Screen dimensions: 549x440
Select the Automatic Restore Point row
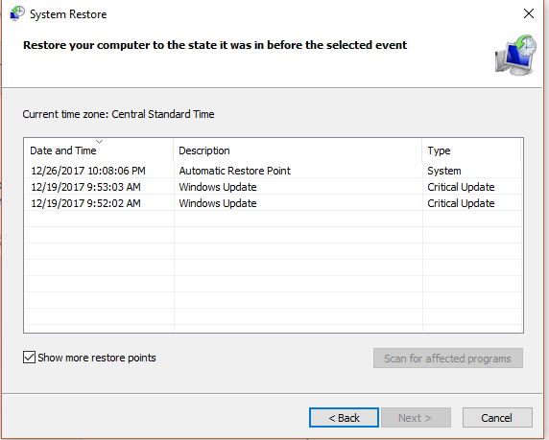coord(274,171)
